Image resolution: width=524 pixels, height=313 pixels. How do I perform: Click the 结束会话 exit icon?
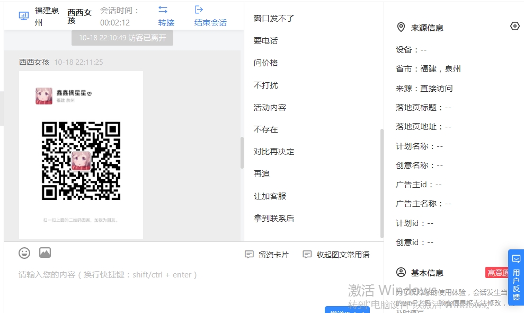coord(199,10)
